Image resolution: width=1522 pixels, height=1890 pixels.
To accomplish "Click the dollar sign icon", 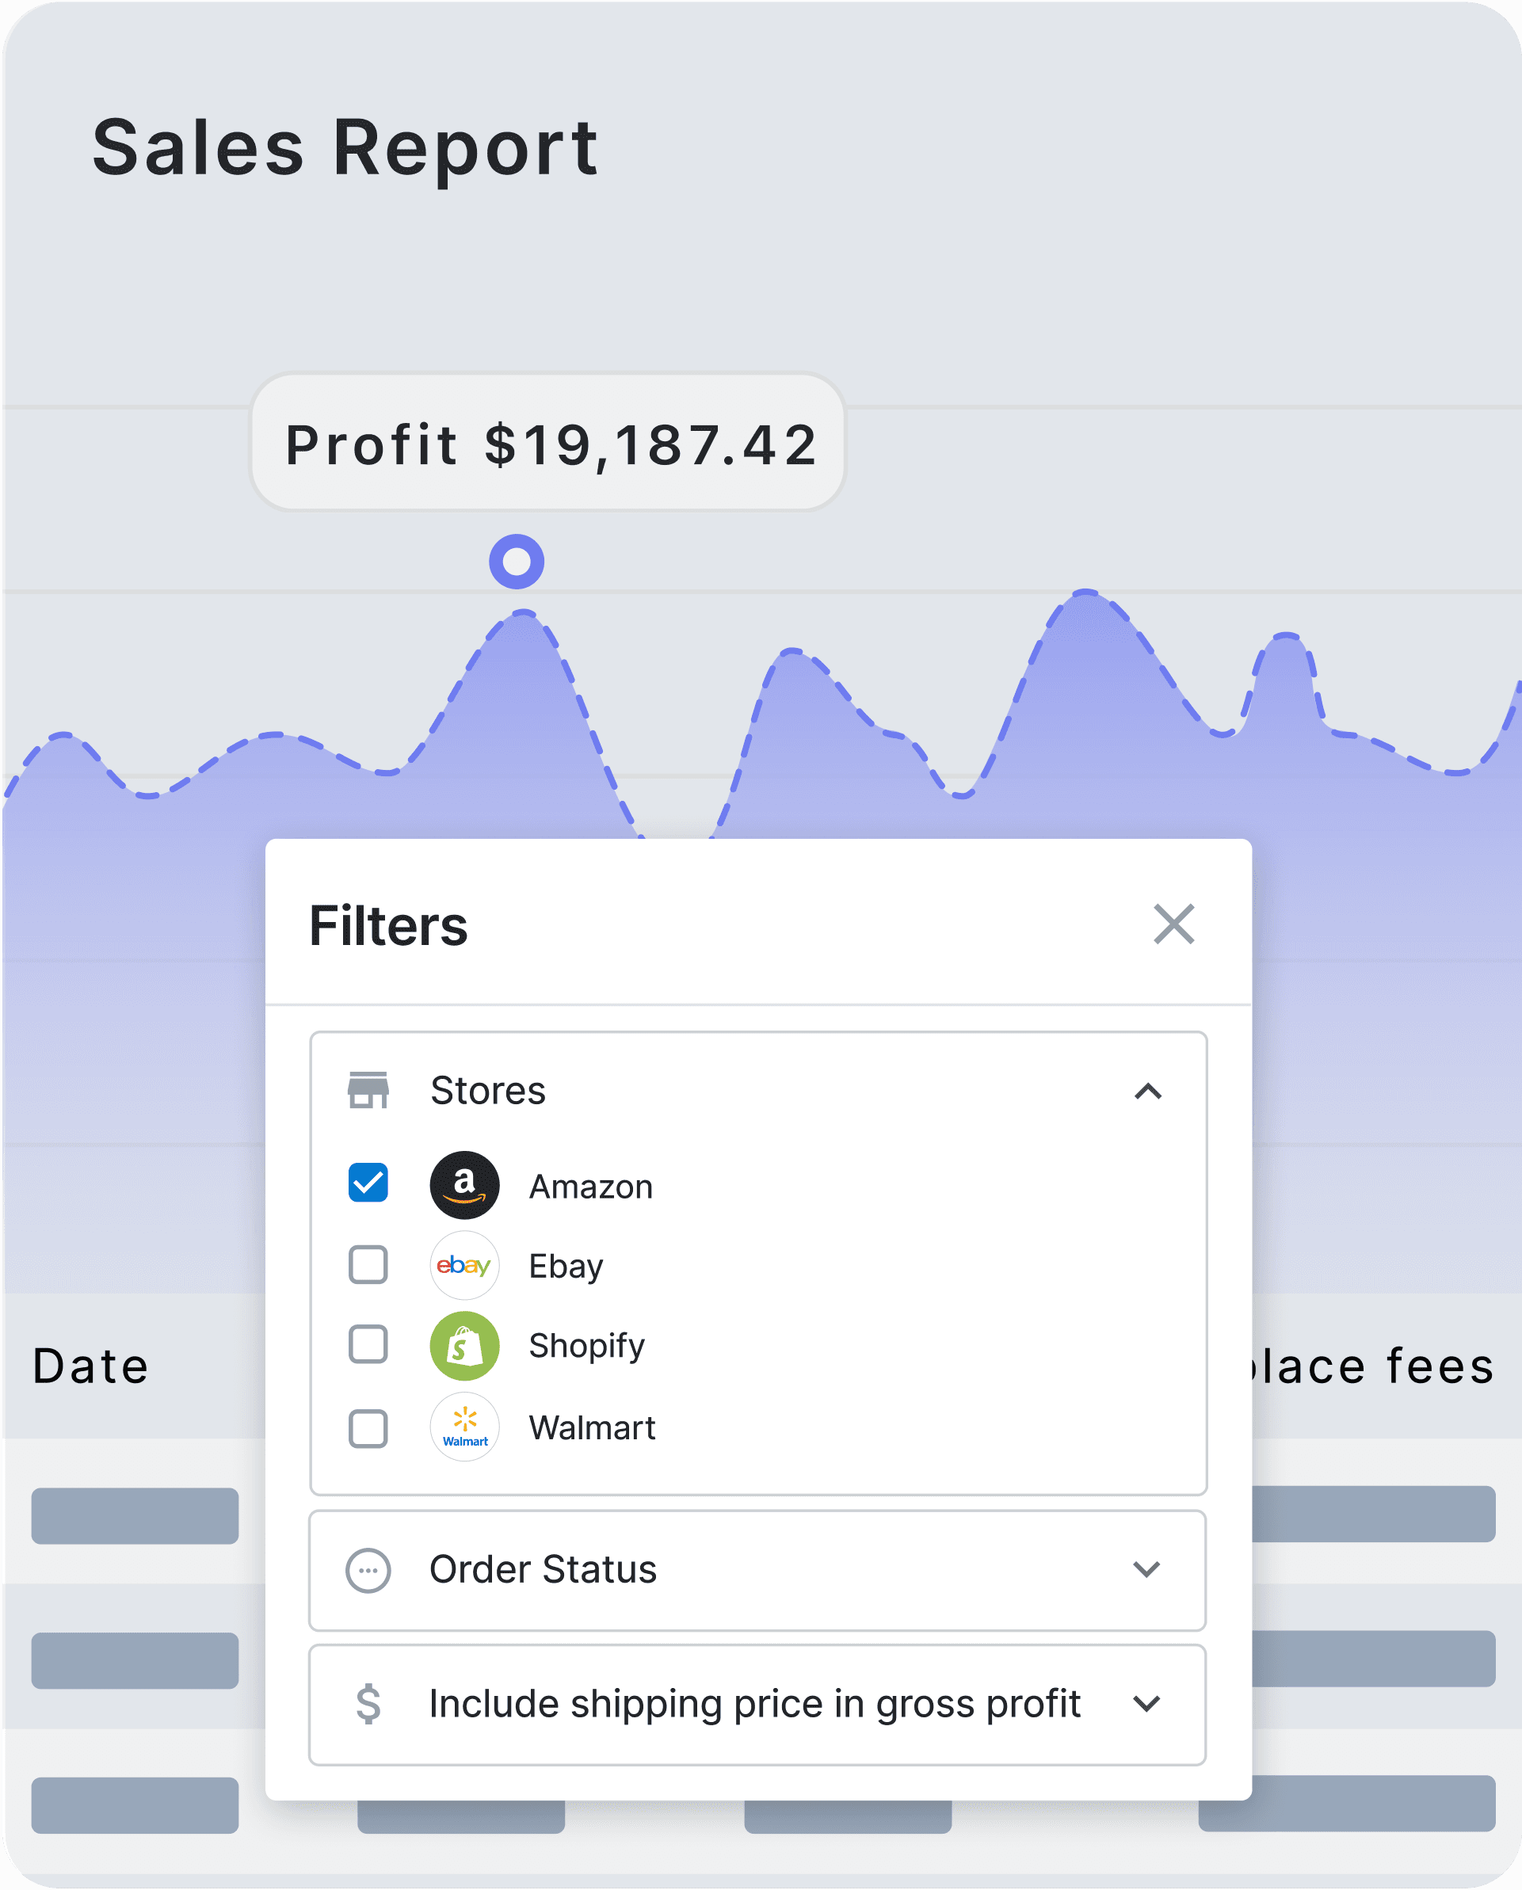I will tap(368, 1703).
